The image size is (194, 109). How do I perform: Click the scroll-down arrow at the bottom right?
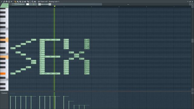pos(192,90)
